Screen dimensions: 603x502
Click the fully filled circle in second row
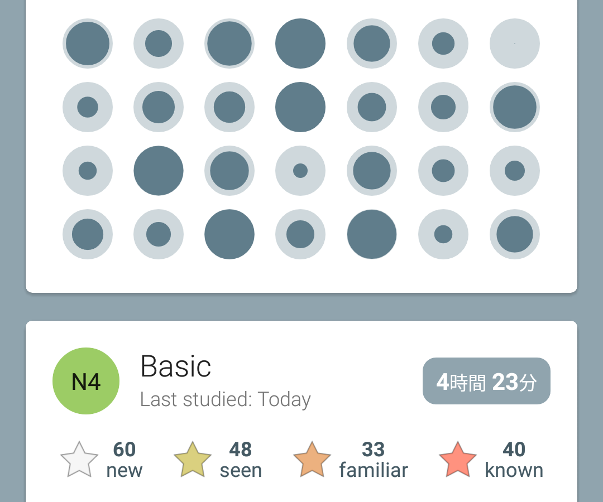point(300,107)
